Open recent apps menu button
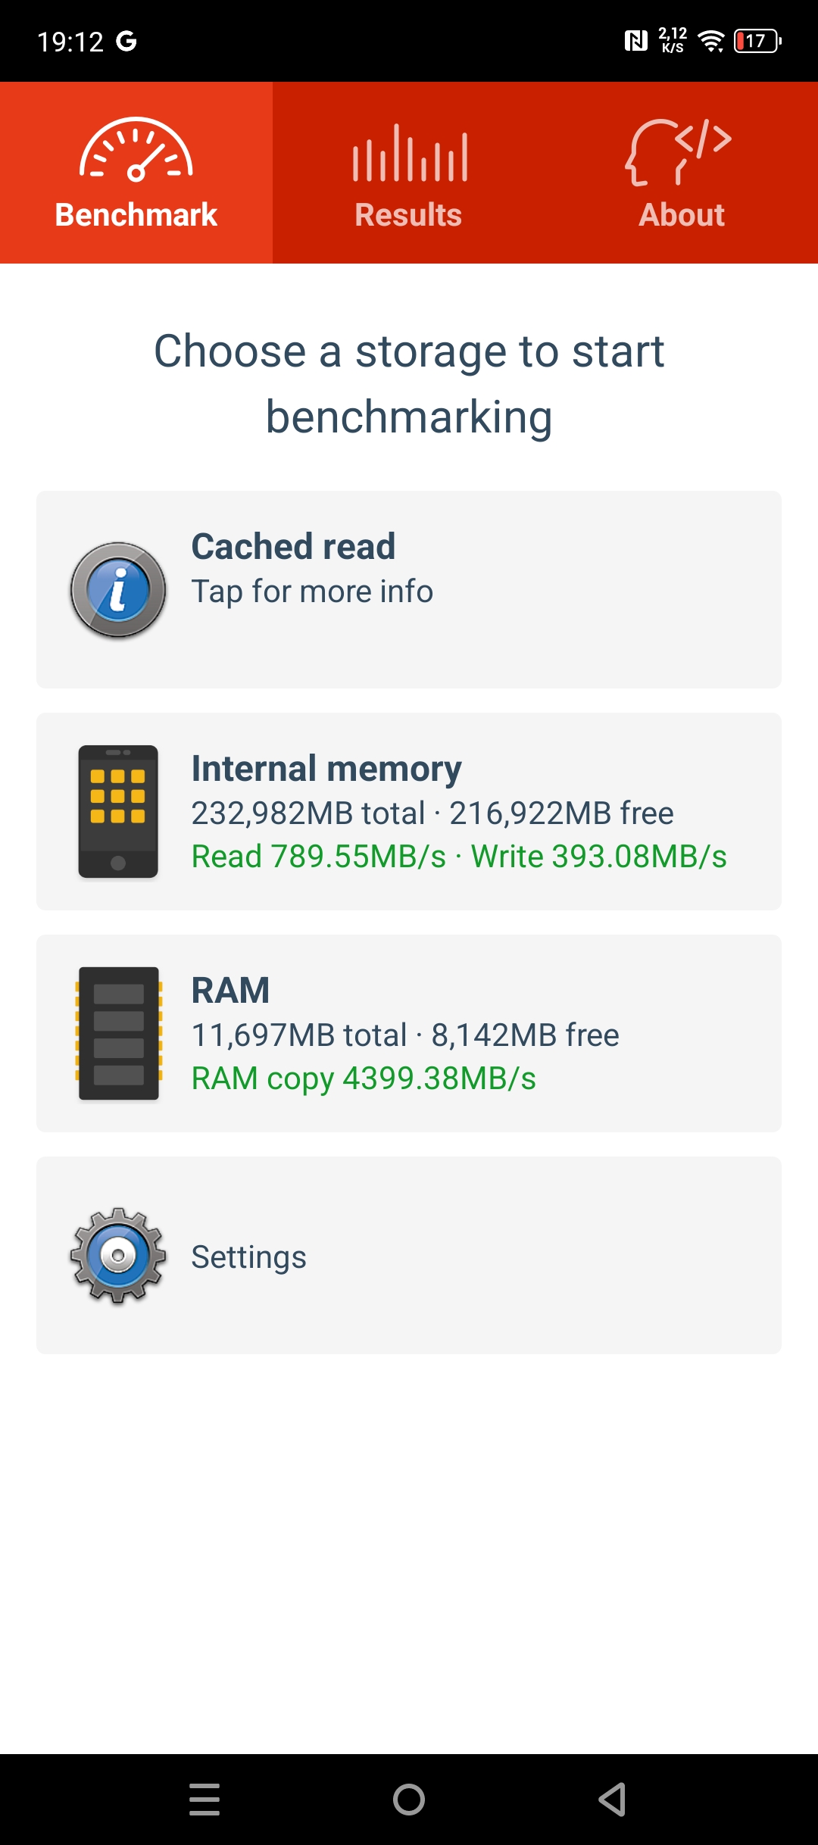 click(x=204, y=1800)
